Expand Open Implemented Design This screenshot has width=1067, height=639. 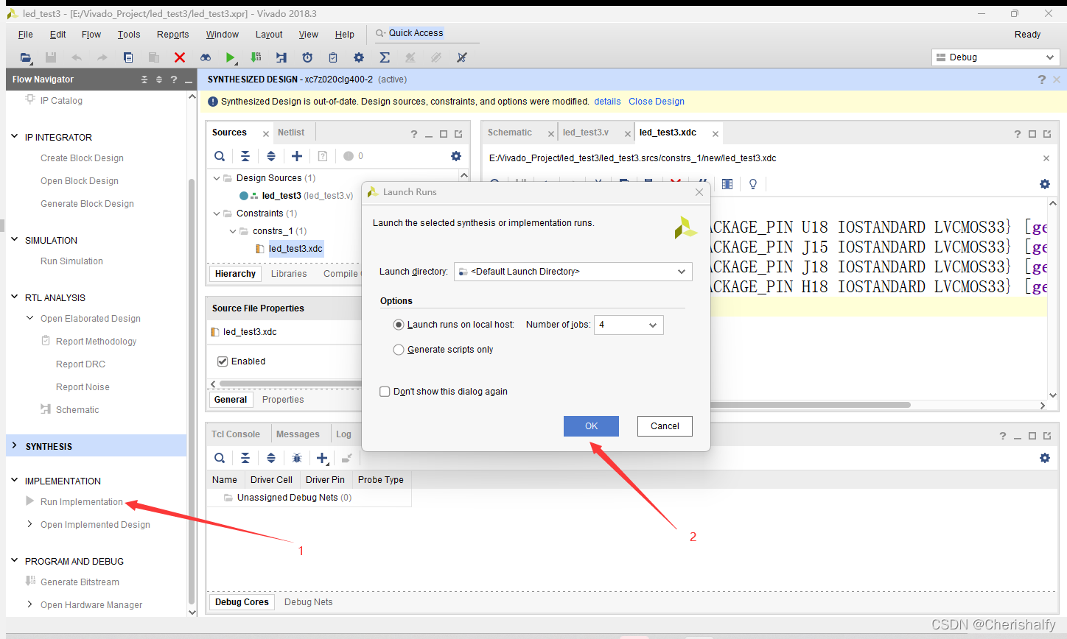pyautogui.click(x=29, y=524)
